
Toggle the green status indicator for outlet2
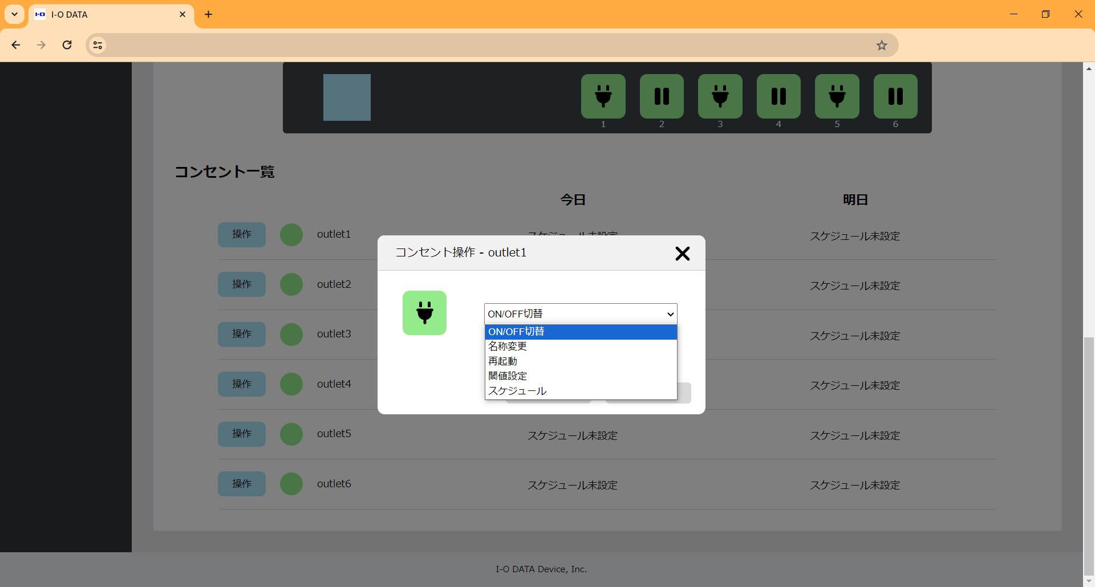pyautogui.click(x=291, y=284)
